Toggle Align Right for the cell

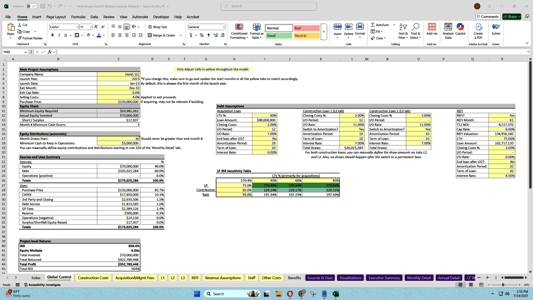tap(127, 35)
